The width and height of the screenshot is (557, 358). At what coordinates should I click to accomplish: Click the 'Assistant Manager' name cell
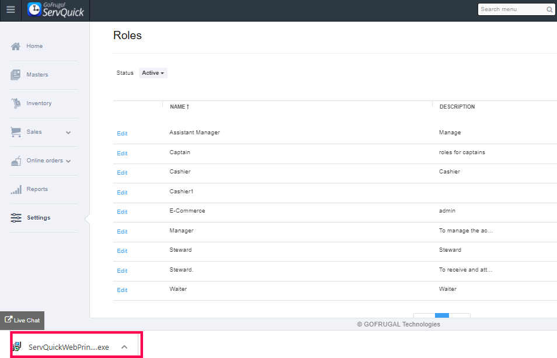coord(194,133)
